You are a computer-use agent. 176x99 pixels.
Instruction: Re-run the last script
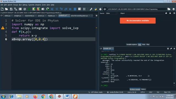[48, 9]
